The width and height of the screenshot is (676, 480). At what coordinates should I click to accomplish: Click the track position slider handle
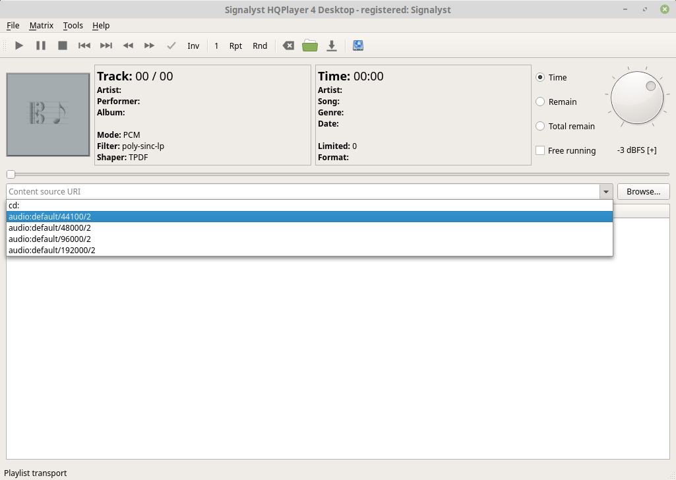(11, 174)
